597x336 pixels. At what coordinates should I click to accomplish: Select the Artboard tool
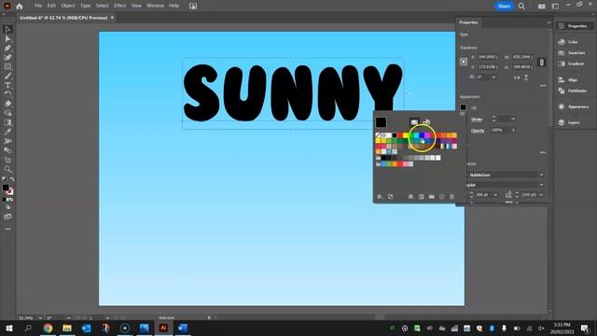click(7, 160)
